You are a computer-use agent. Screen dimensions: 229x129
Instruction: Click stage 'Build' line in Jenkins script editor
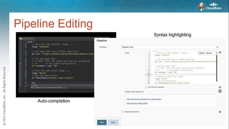tap(161, 79)
